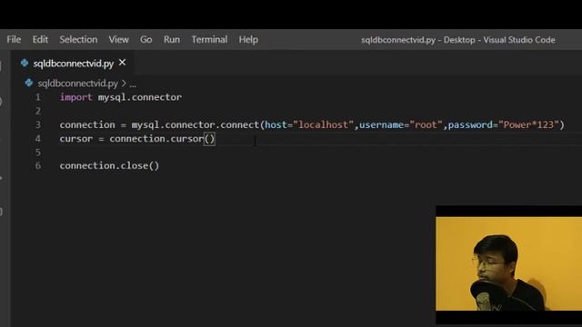582x327 pixels.
Task: Open the Go menu
Action: (x=145, y=39)
